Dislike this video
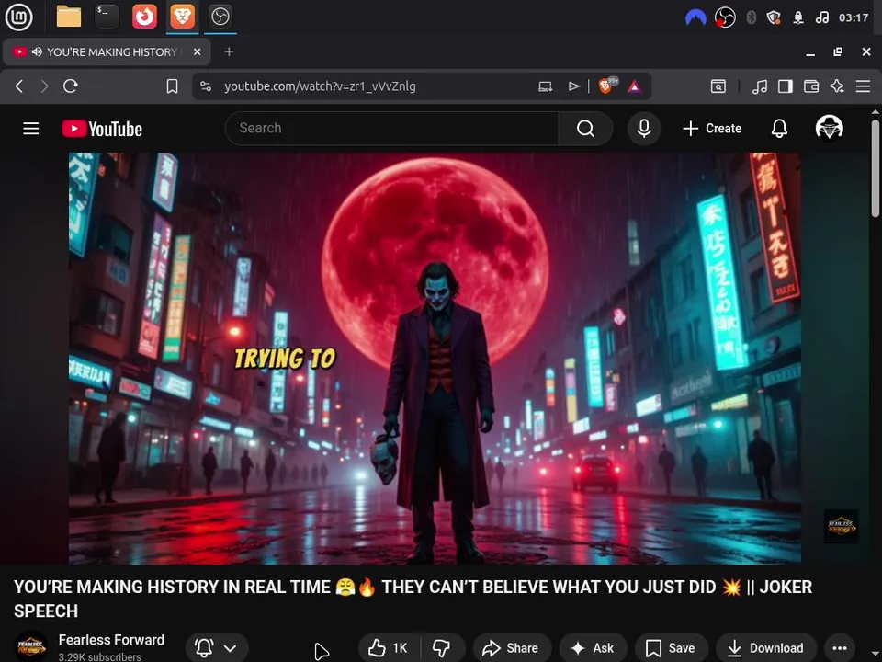The width and height of the screenshot is (882, 662). pyautogui.click(x=442, y=648)
